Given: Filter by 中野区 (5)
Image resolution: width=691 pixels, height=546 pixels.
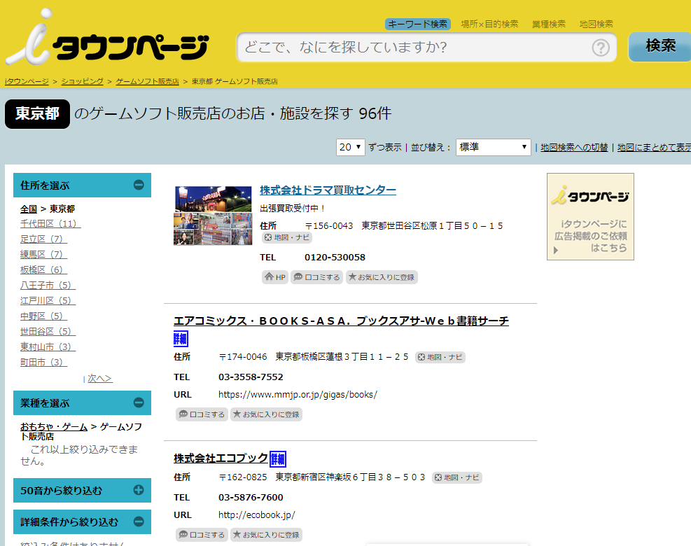Looking at the screenshot, I should (x=43, y=316).
